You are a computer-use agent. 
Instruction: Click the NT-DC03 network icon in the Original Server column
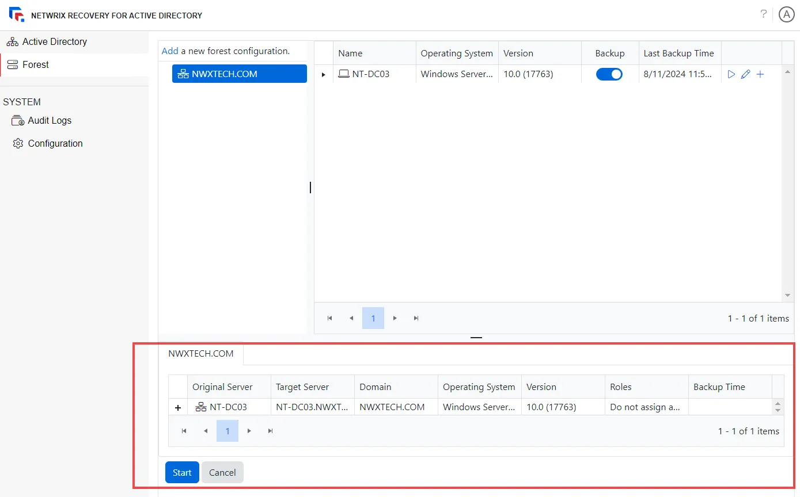[x=201, y=407]
